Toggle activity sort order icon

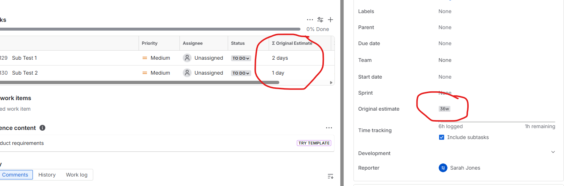click(330, 176)
